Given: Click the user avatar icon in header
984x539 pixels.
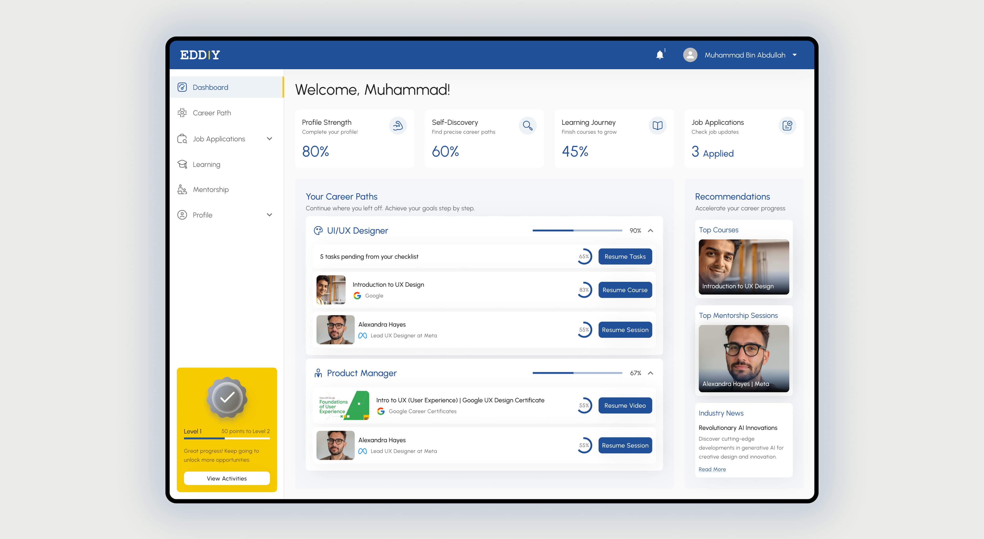Looking at the screenshot, I should (690, 55).
